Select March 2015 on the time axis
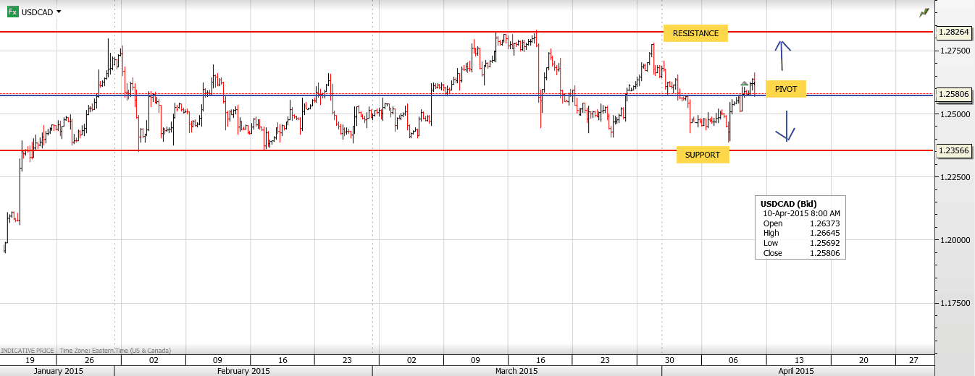The width and height of the screenshot is (975, 376). (516, 371)
